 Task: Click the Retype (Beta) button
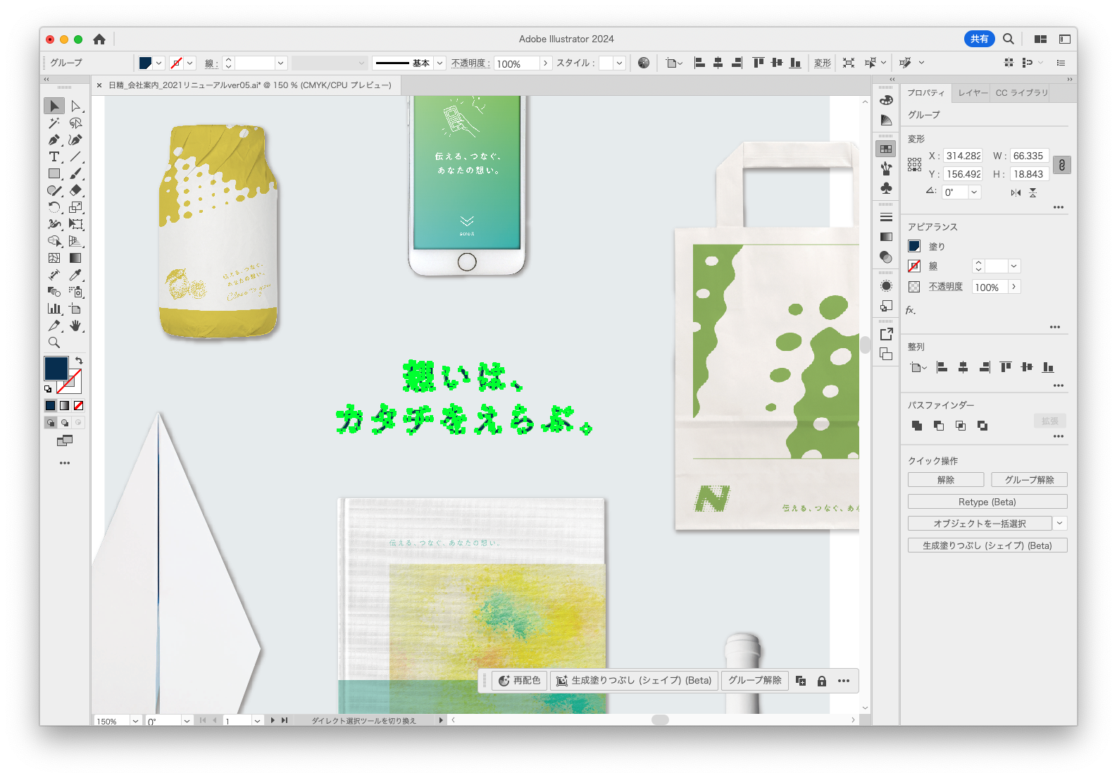click(987, 502)
